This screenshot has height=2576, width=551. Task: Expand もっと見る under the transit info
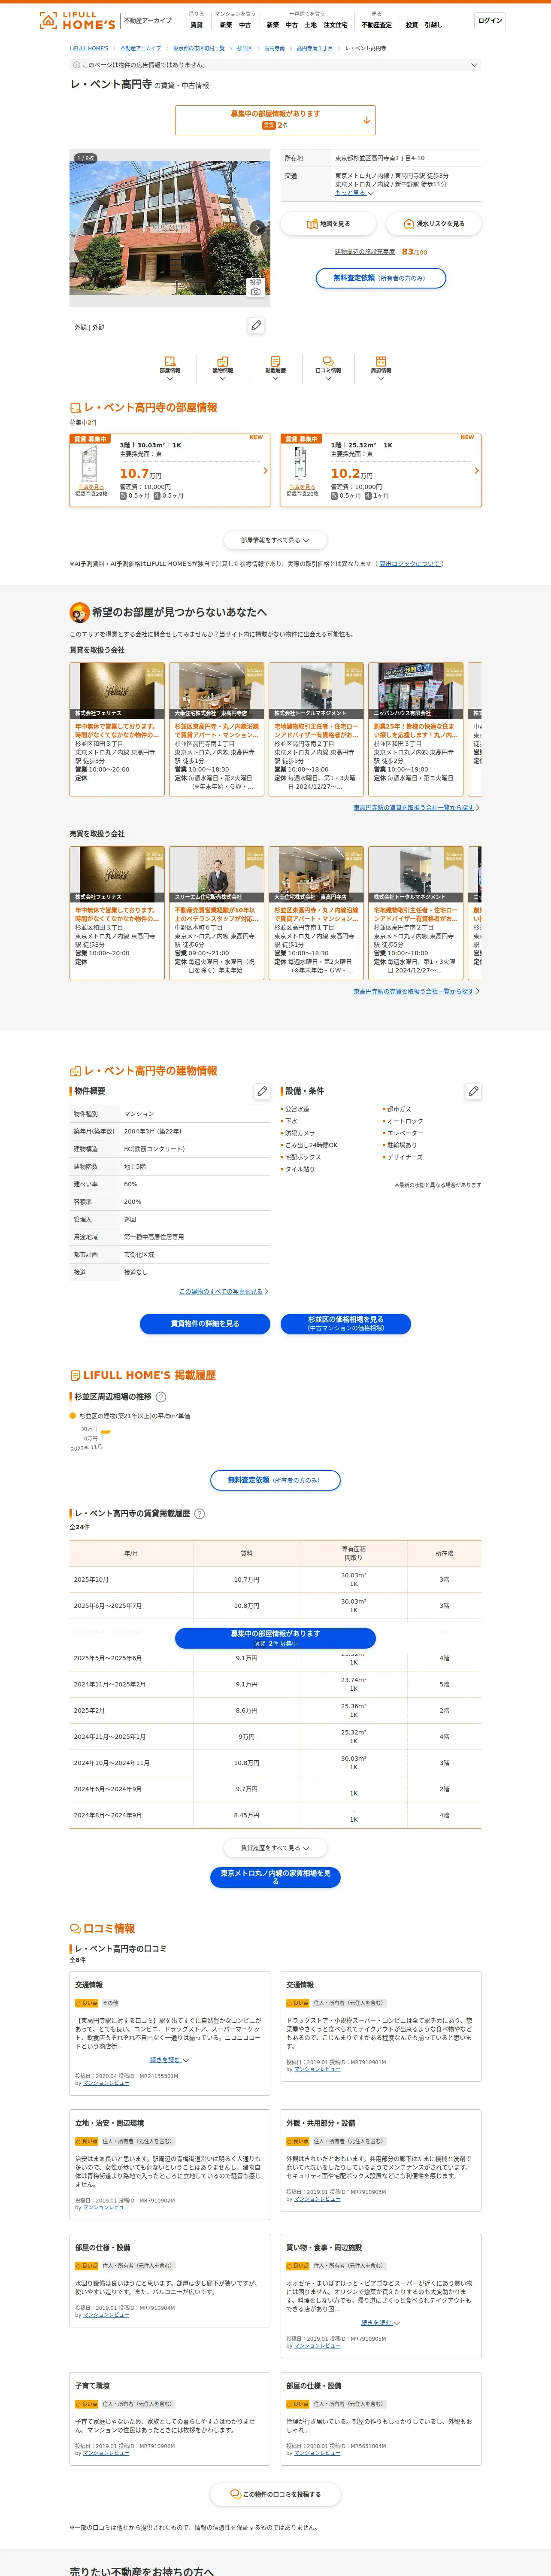[354, 193]
